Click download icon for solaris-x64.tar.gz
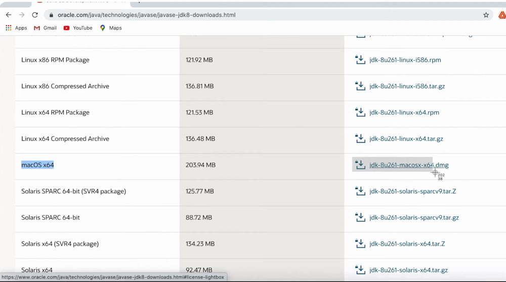506x282 pixels. tap(360, 270)
